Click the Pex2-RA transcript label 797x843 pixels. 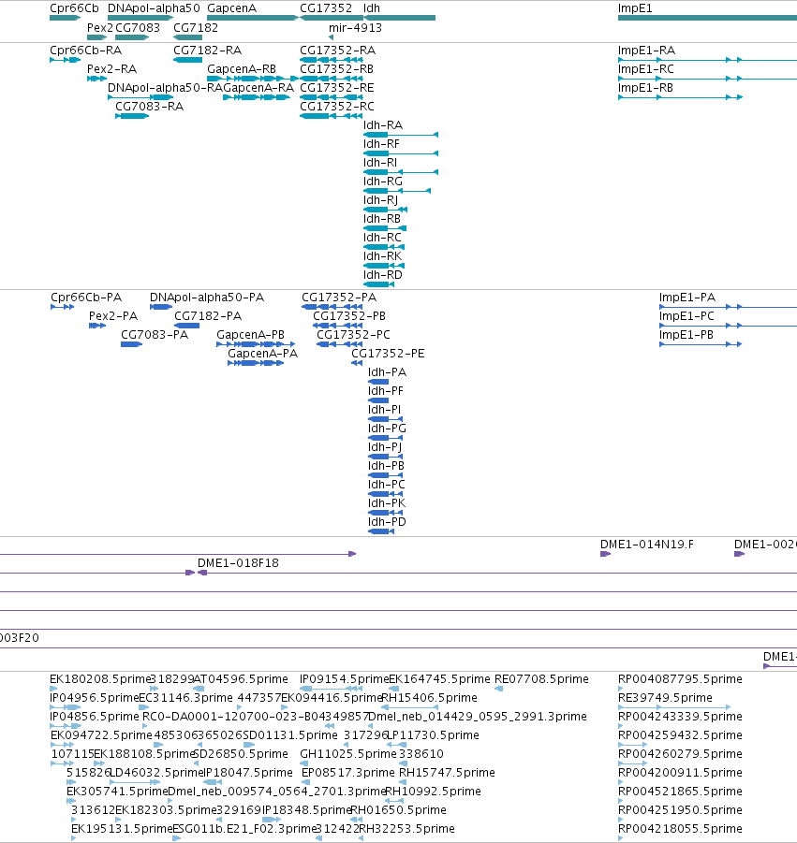click(x=112, y=69)
